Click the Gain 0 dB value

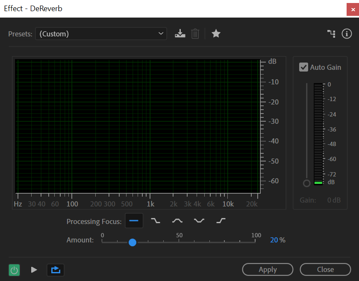click(x=334, y=200)
